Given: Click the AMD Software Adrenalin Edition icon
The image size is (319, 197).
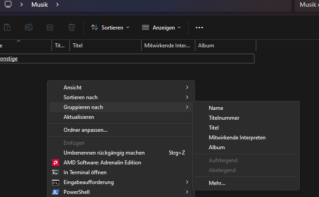Looking at the screenshot, I should (x=56, y=163).
